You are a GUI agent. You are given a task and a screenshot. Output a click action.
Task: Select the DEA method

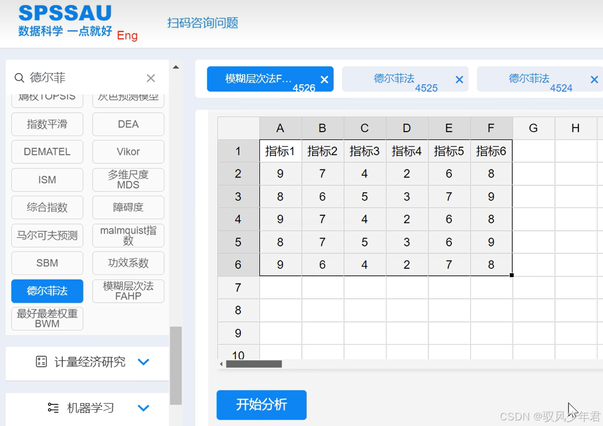click(x=128, y=124)
